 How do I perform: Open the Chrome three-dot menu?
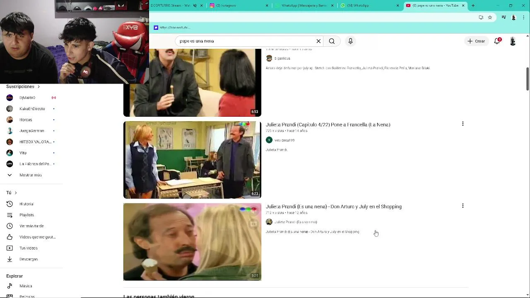[524, 17]
